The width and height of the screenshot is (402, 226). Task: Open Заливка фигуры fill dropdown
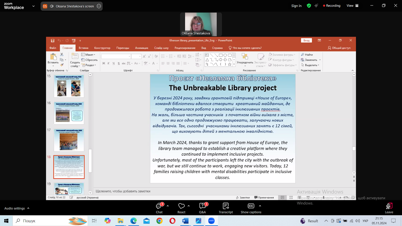click(282, 54)
